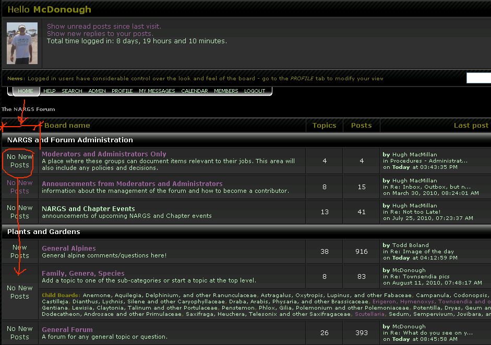Click the News bar search input field

478,78
